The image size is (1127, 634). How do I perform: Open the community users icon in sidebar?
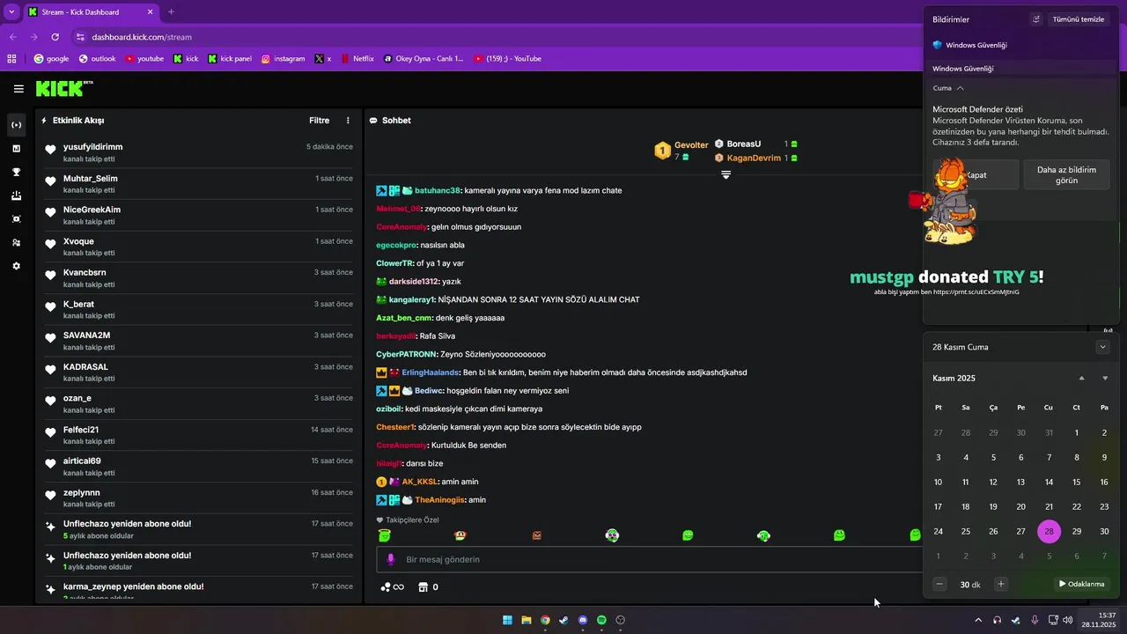(16, 242)
